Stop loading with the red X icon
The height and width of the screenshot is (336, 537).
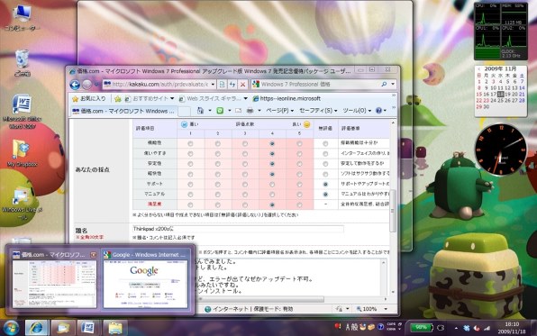(242, 85)
